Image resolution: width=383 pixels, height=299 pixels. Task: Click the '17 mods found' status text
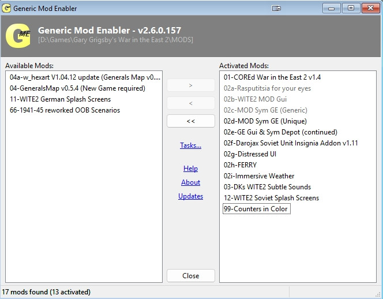pyautogui.click(x=46, y=292)
